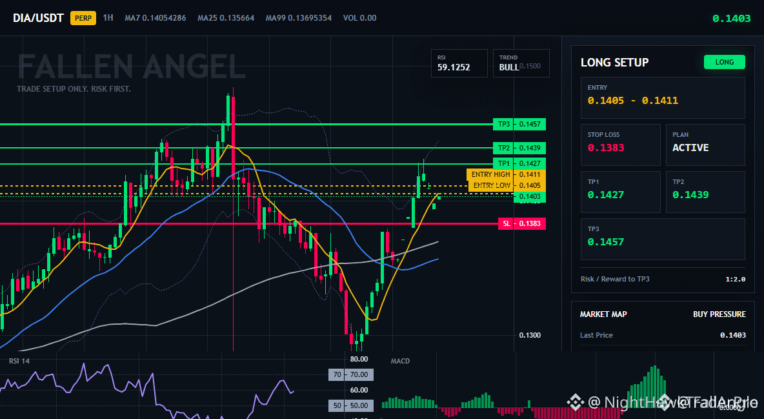Click the LONG SETUP panel heading

click(x=614, y=63)
